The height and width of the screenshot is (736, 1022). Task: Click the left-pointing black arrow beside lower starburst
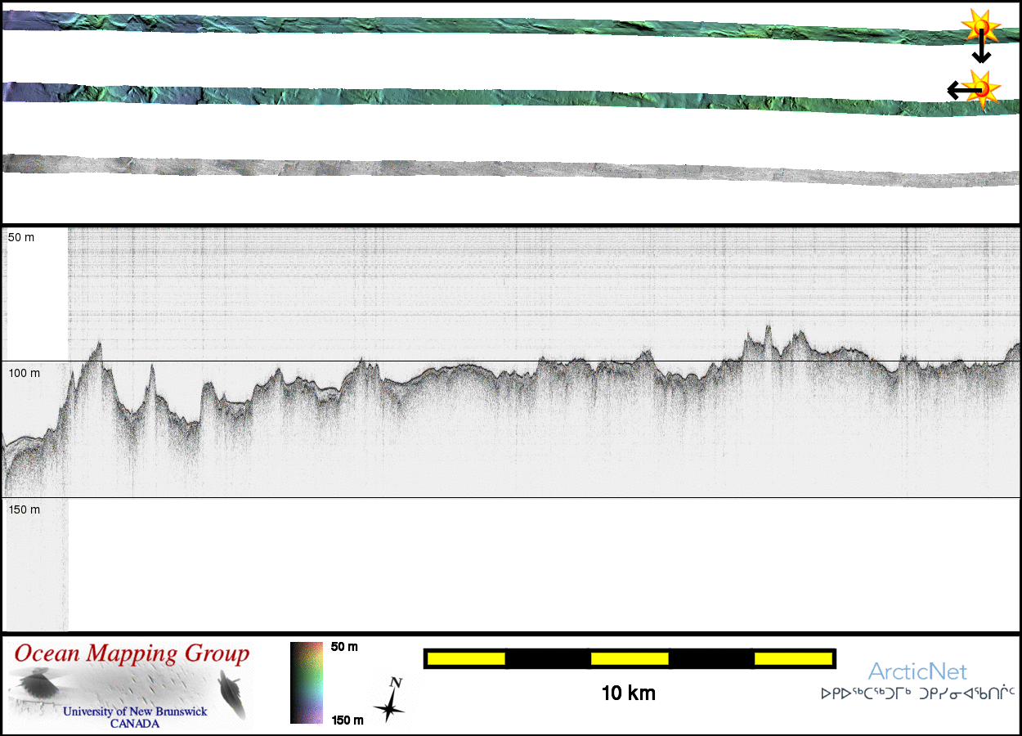click(x=958, y=90)
